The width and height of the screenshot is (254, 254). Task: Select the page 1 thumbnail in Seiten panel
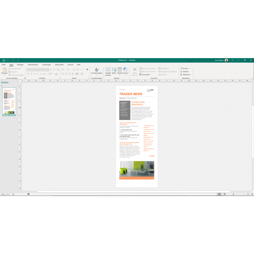(x=10, y=102)
